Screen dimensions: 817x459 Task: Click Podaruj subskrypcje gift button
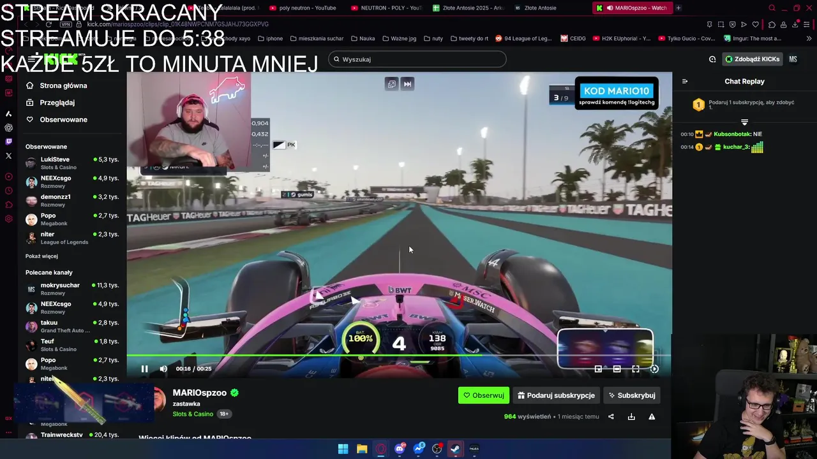[x=556, y=395]
